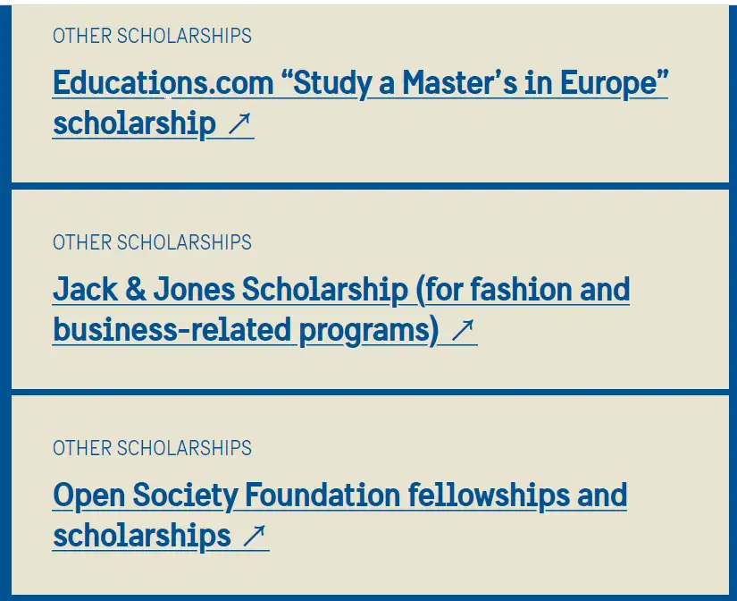Click the Other Scholarships label above Educations.com
Viewport: 737px width, 601px height.
[x=152, y=36]
